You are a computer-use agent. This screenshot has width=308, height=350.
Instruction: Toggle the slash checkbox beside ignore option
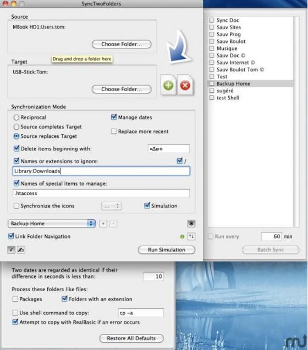179,160
